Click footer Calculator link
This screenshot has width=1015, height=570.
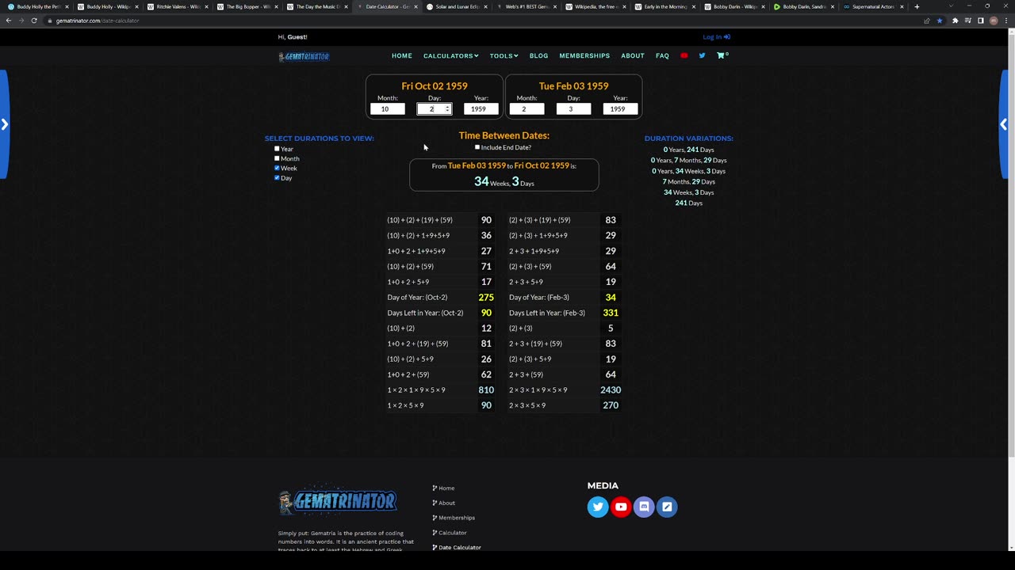(x=451, y=533)
